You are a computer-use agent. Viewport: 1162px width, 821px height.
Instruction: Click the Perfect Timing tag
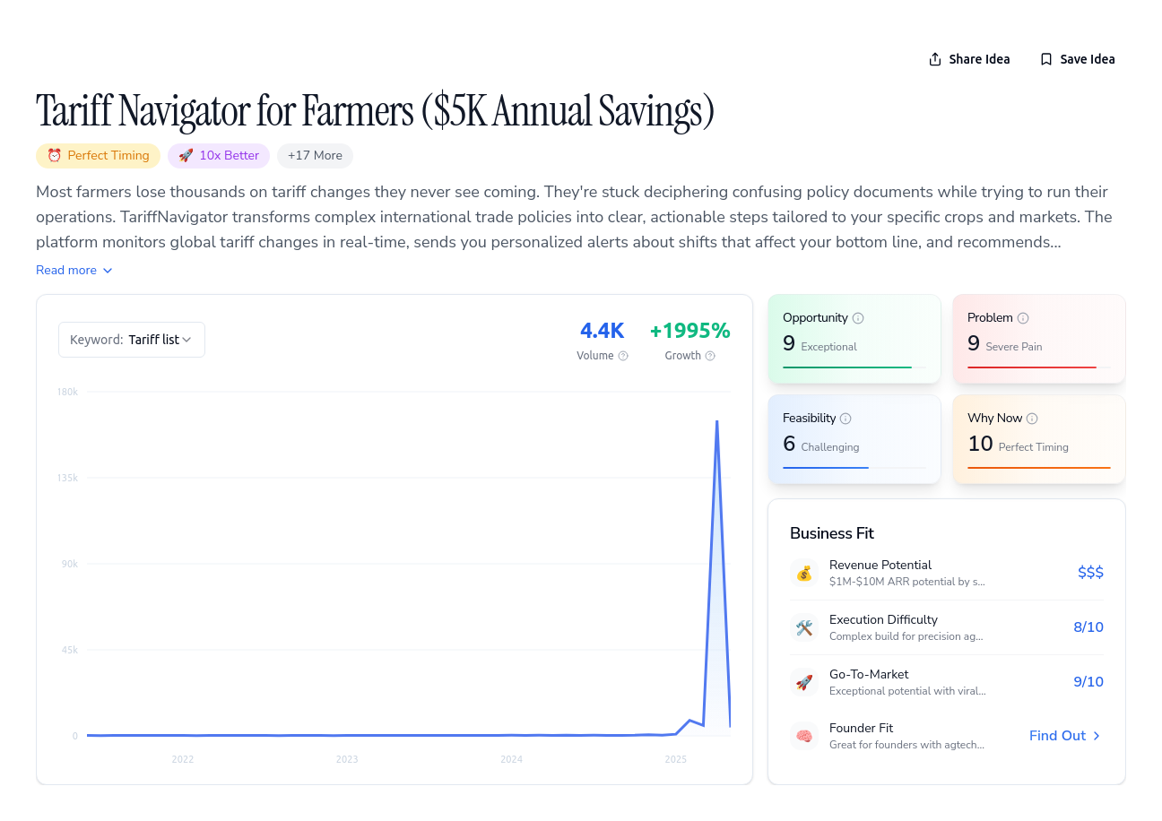[x=99, y=156]
